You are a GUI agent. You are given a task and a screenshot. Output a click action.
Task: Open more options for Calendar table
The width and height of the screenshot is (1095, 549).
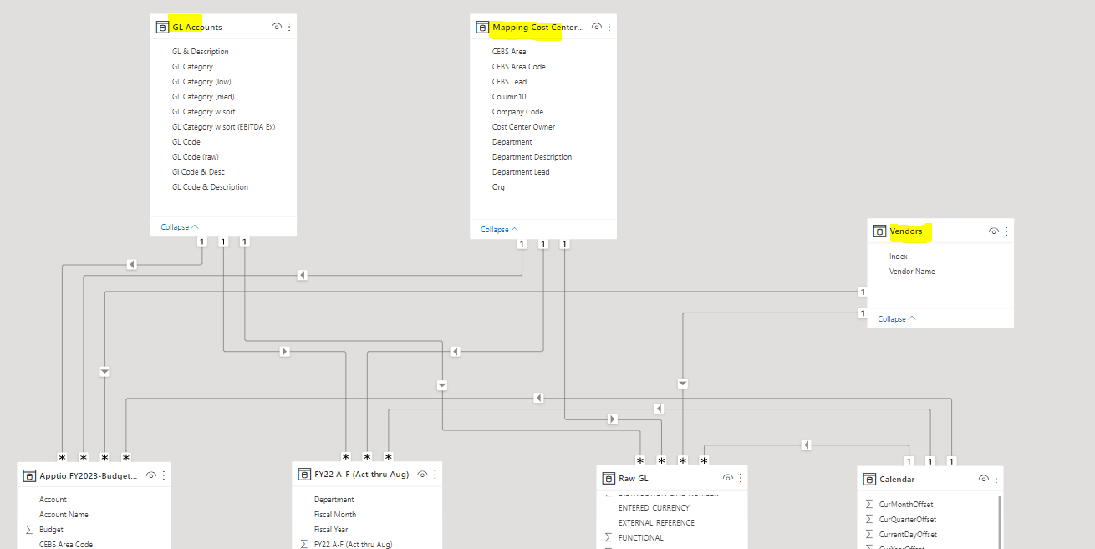(995, 479)
